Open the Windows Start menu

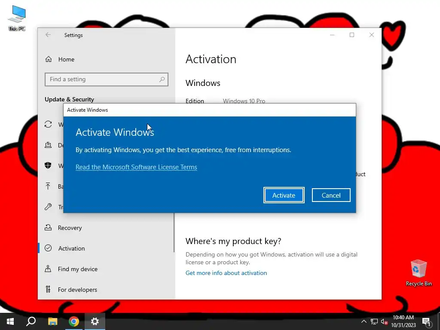click(x=10, y=321)
